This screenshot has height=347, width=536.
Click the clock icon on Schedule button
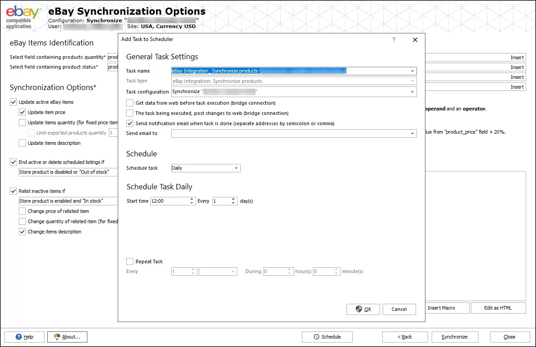click(317, 337)
